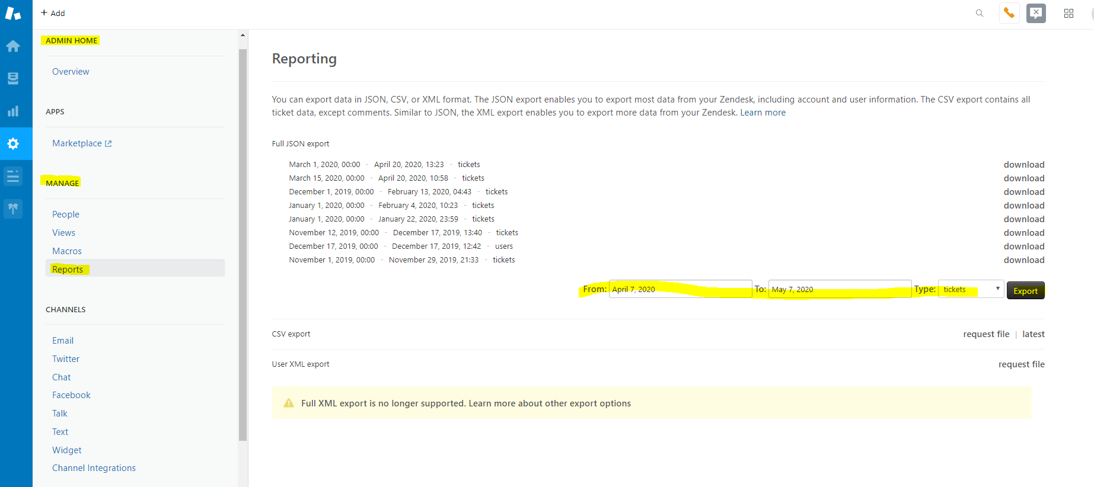Click the + Add button
The height and width of the screenshot is (487, 1094).
[53, 13]
